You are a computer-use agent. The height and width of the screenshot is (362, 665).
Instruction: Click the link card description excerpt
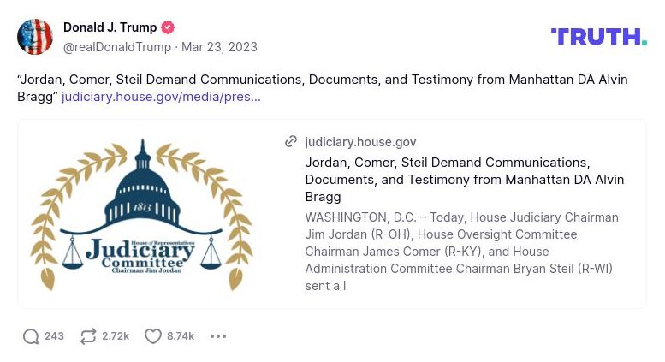(461, 252)
